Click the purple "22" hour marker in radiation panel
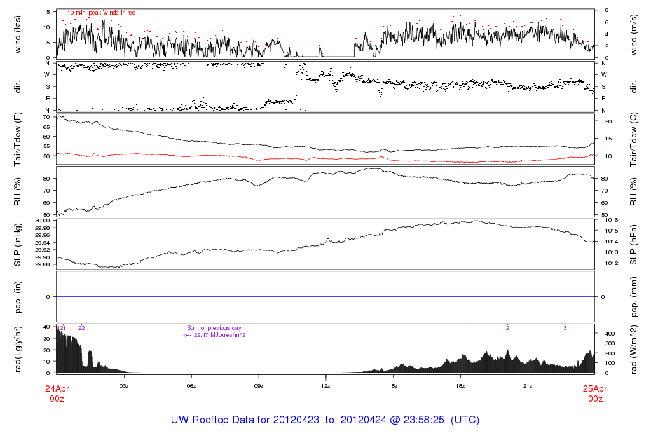 [81, 328]
